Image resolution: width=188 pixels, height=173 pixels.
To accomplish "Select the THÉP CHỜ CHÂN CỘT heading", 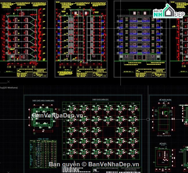I will pos(100,99).
